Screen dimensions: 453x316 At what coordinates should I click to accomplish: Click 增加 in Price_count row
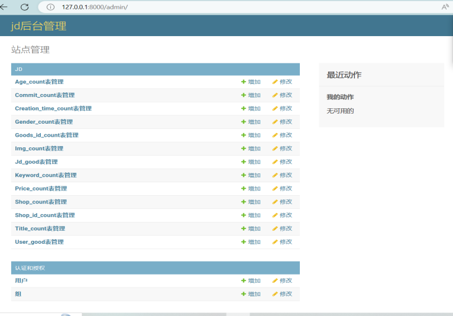coord(251,189)
